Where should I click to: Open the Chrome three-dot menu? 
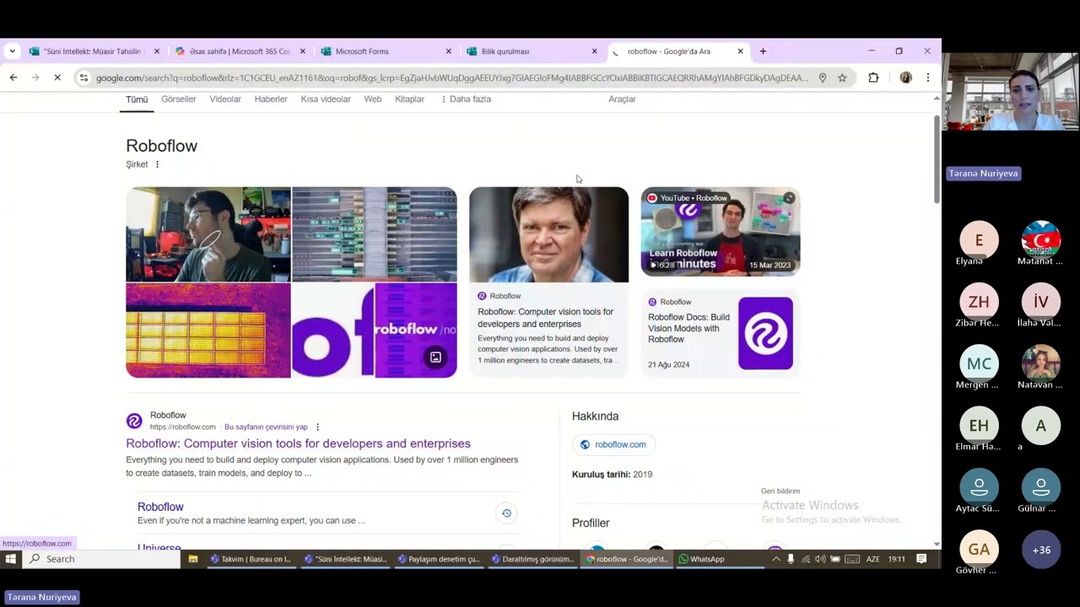(928, 78)
